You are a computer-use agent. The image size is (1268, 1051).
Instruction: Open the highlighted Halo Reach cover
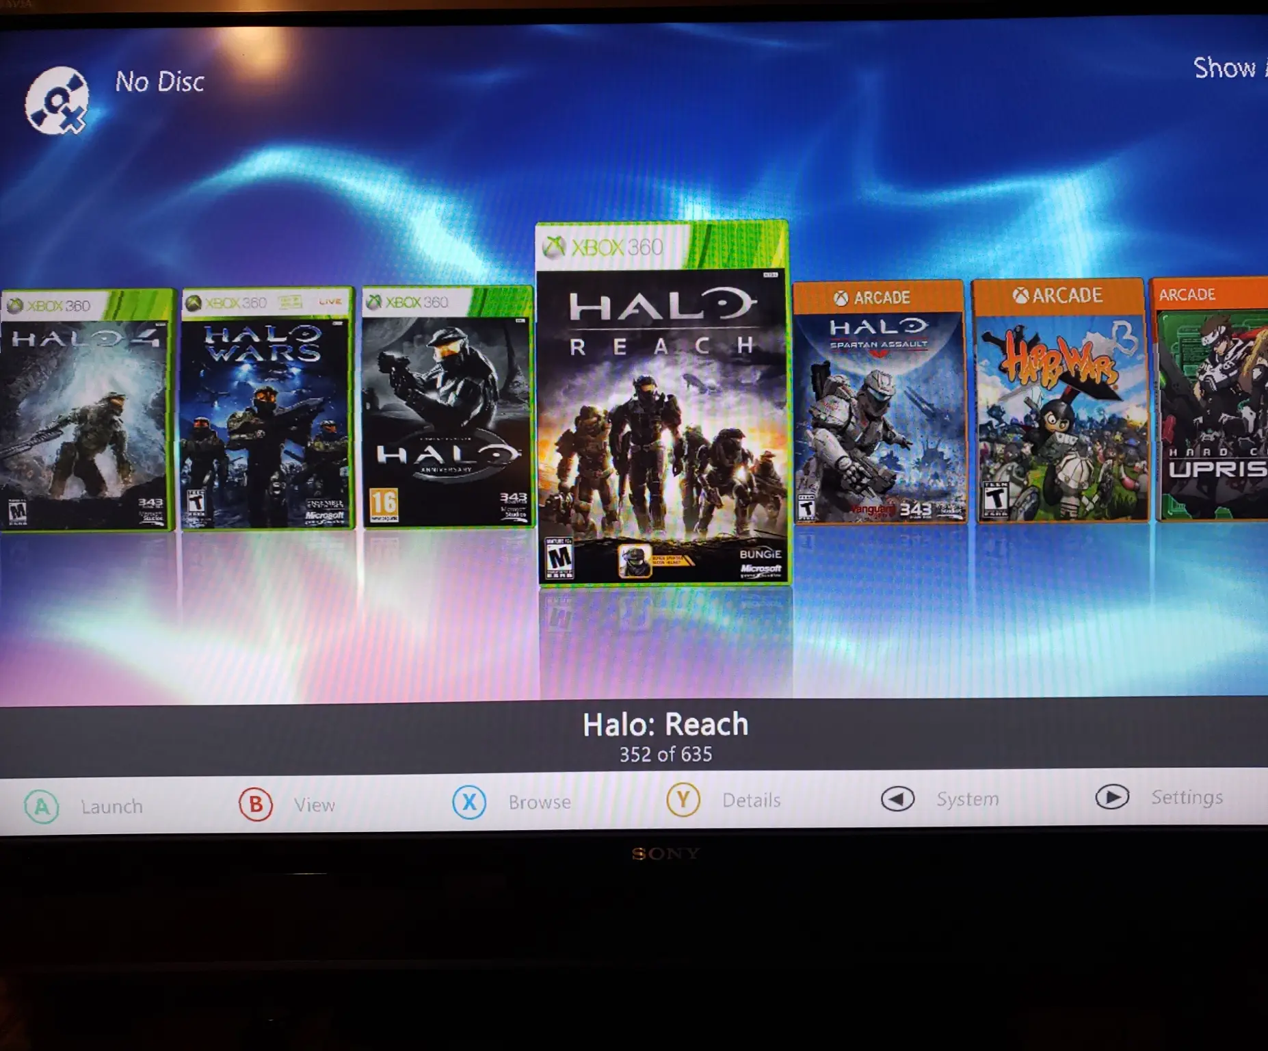663,405
